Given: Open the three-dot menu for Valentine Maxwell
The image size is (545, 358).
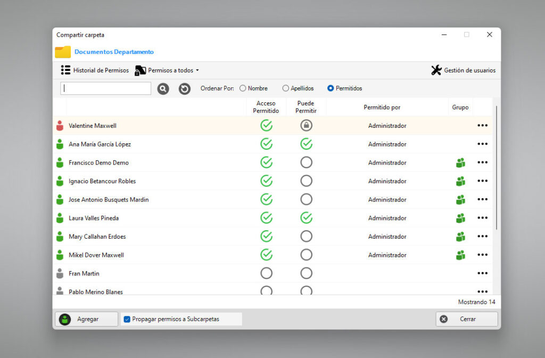Looking at the screenshot, I should 482,125.
